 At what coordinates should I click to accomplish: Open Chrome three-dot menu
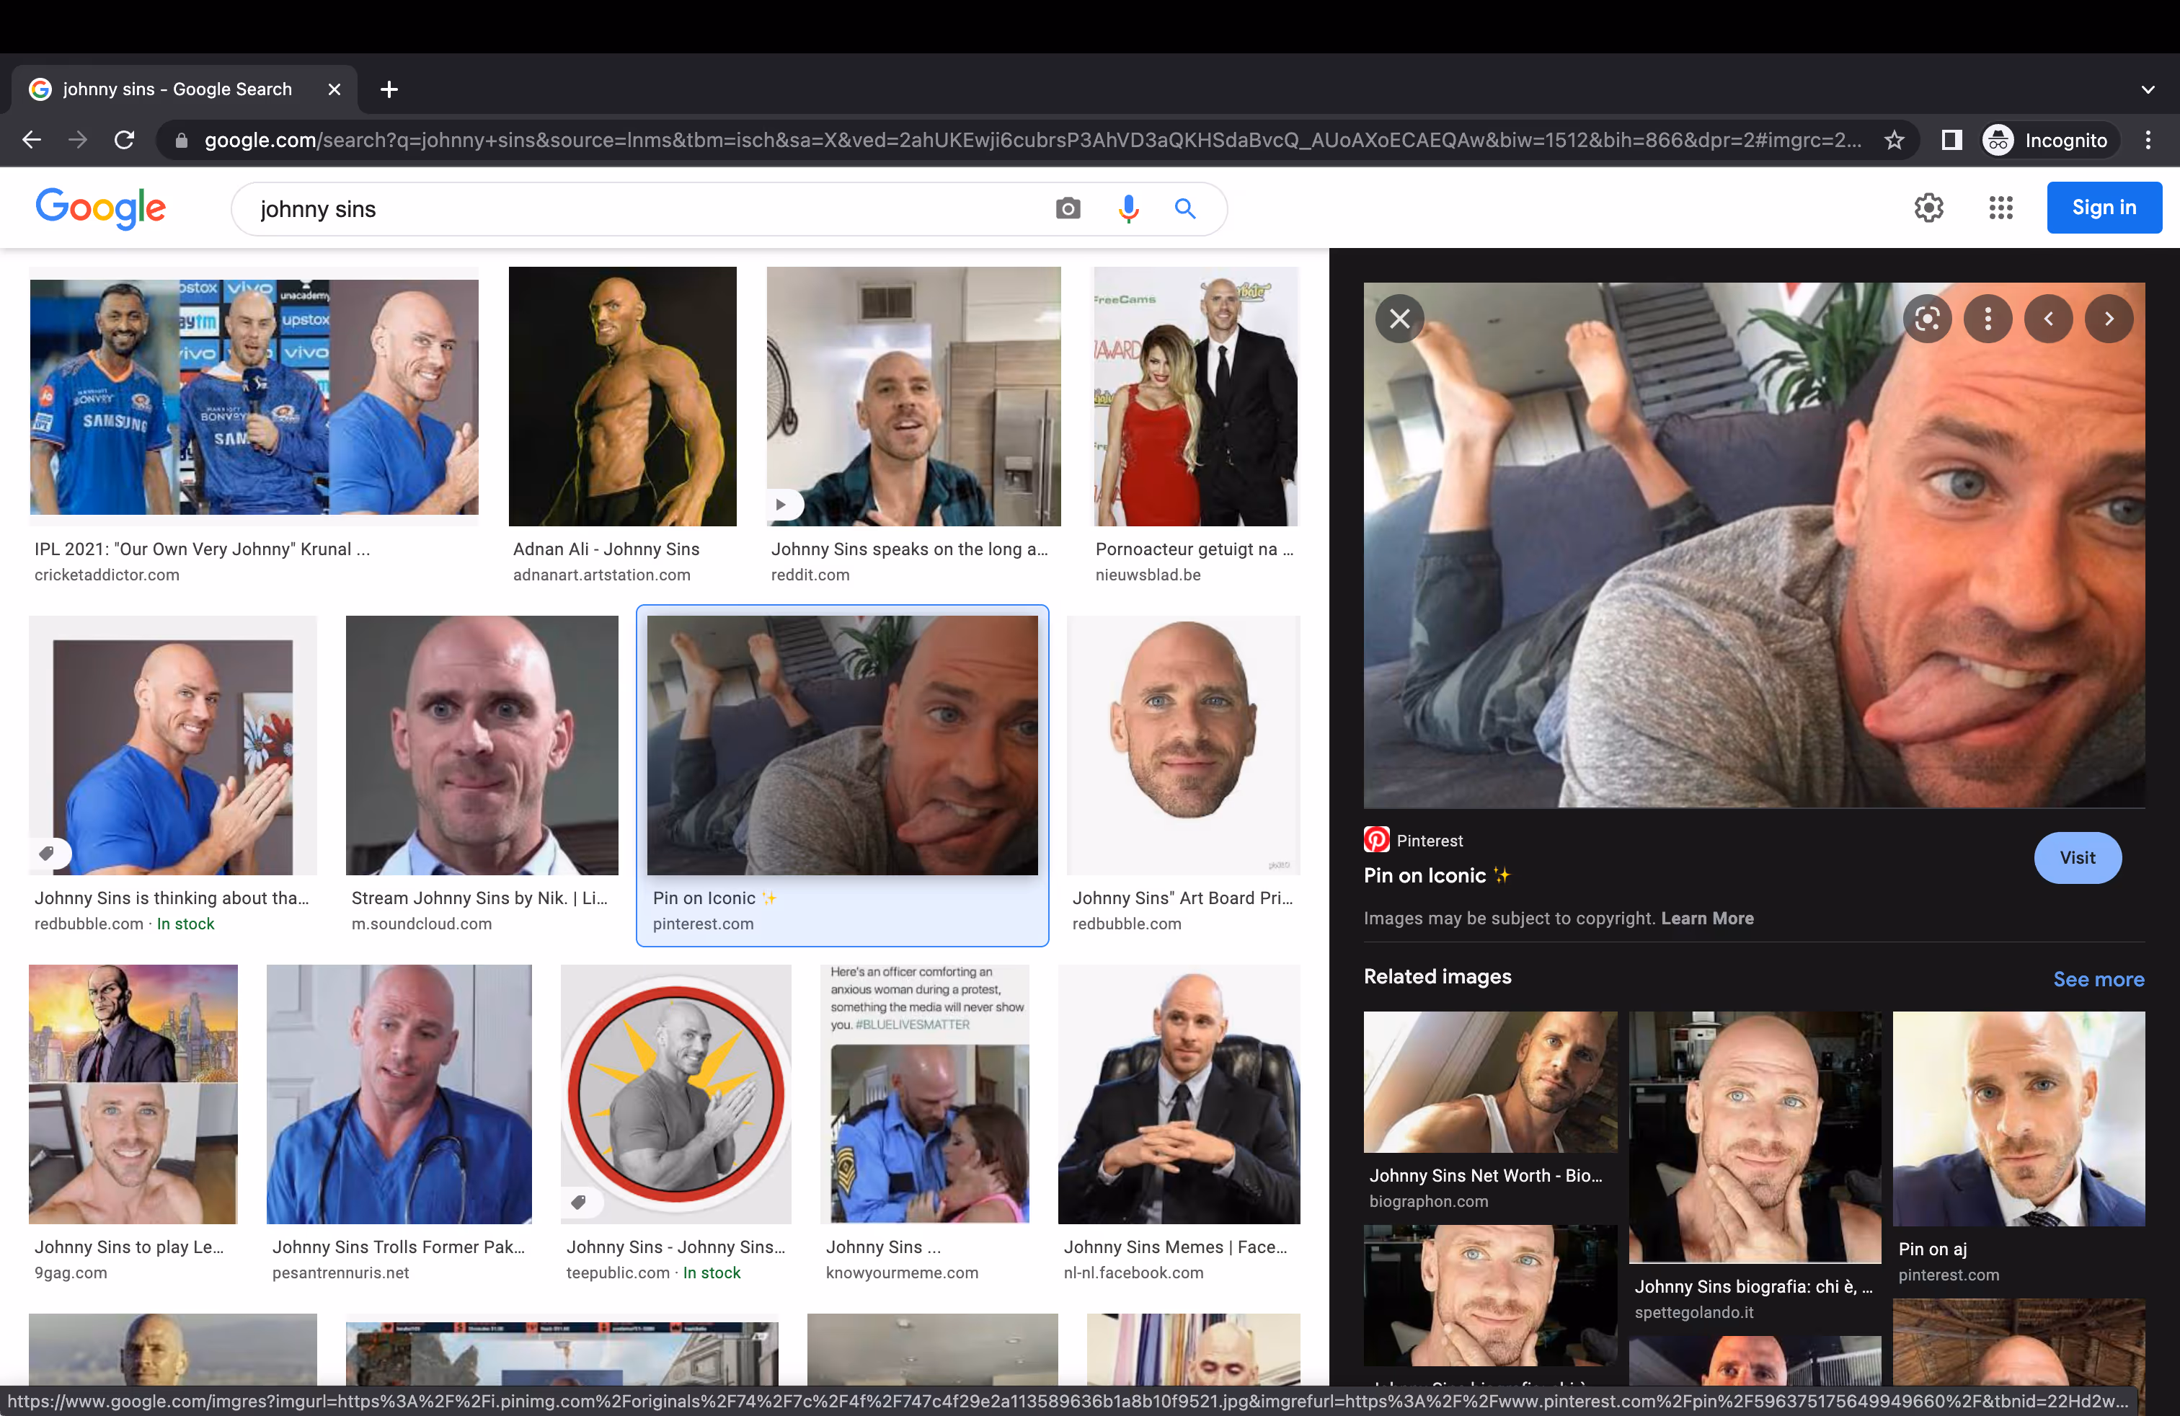[x=2148, y=140]
